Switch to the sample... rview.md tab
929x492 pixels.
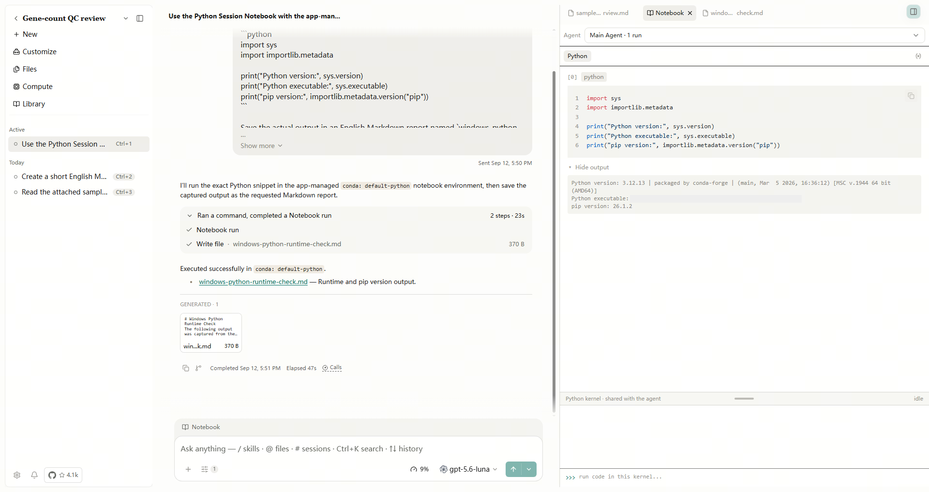pos(598,13)
